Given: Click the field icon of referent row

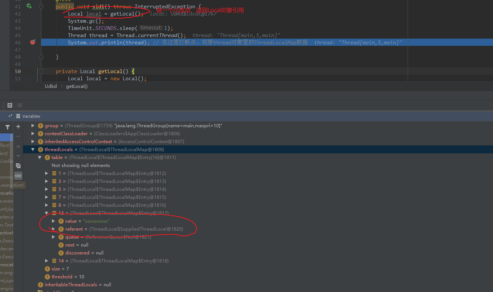Looking at the screenshot, I should pos(61,229).
